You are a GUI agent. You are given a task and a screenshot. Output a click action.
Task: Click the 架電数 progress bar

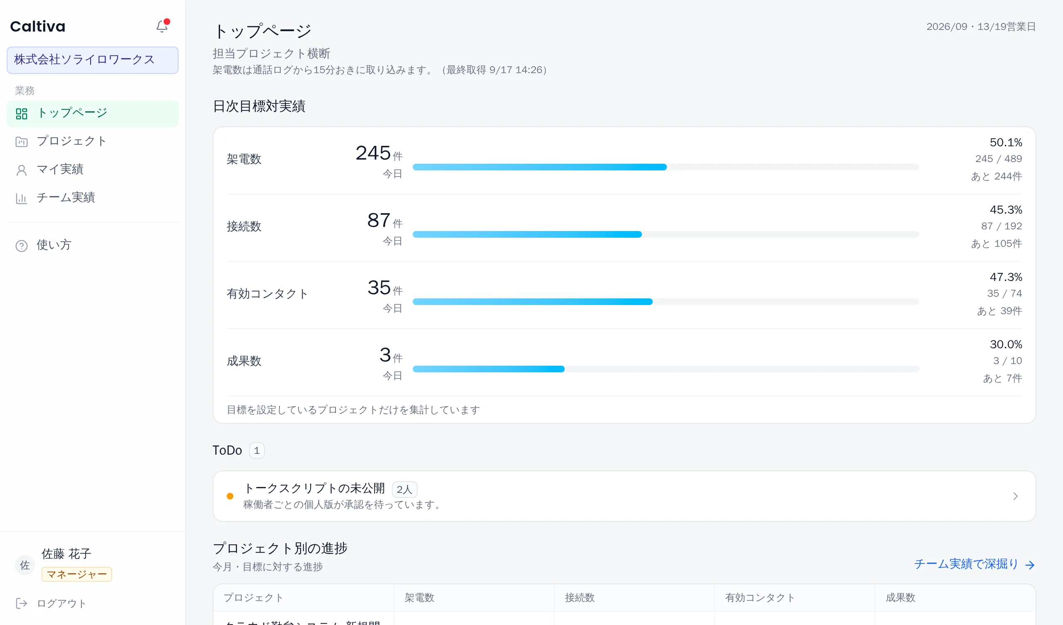click(x=666, y=167)
